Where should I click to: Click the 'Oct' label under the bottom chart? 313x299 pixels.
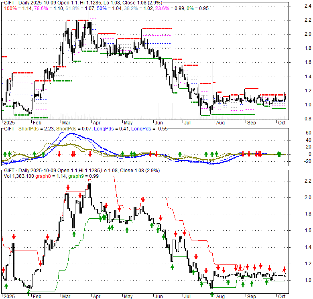point(282,297)
